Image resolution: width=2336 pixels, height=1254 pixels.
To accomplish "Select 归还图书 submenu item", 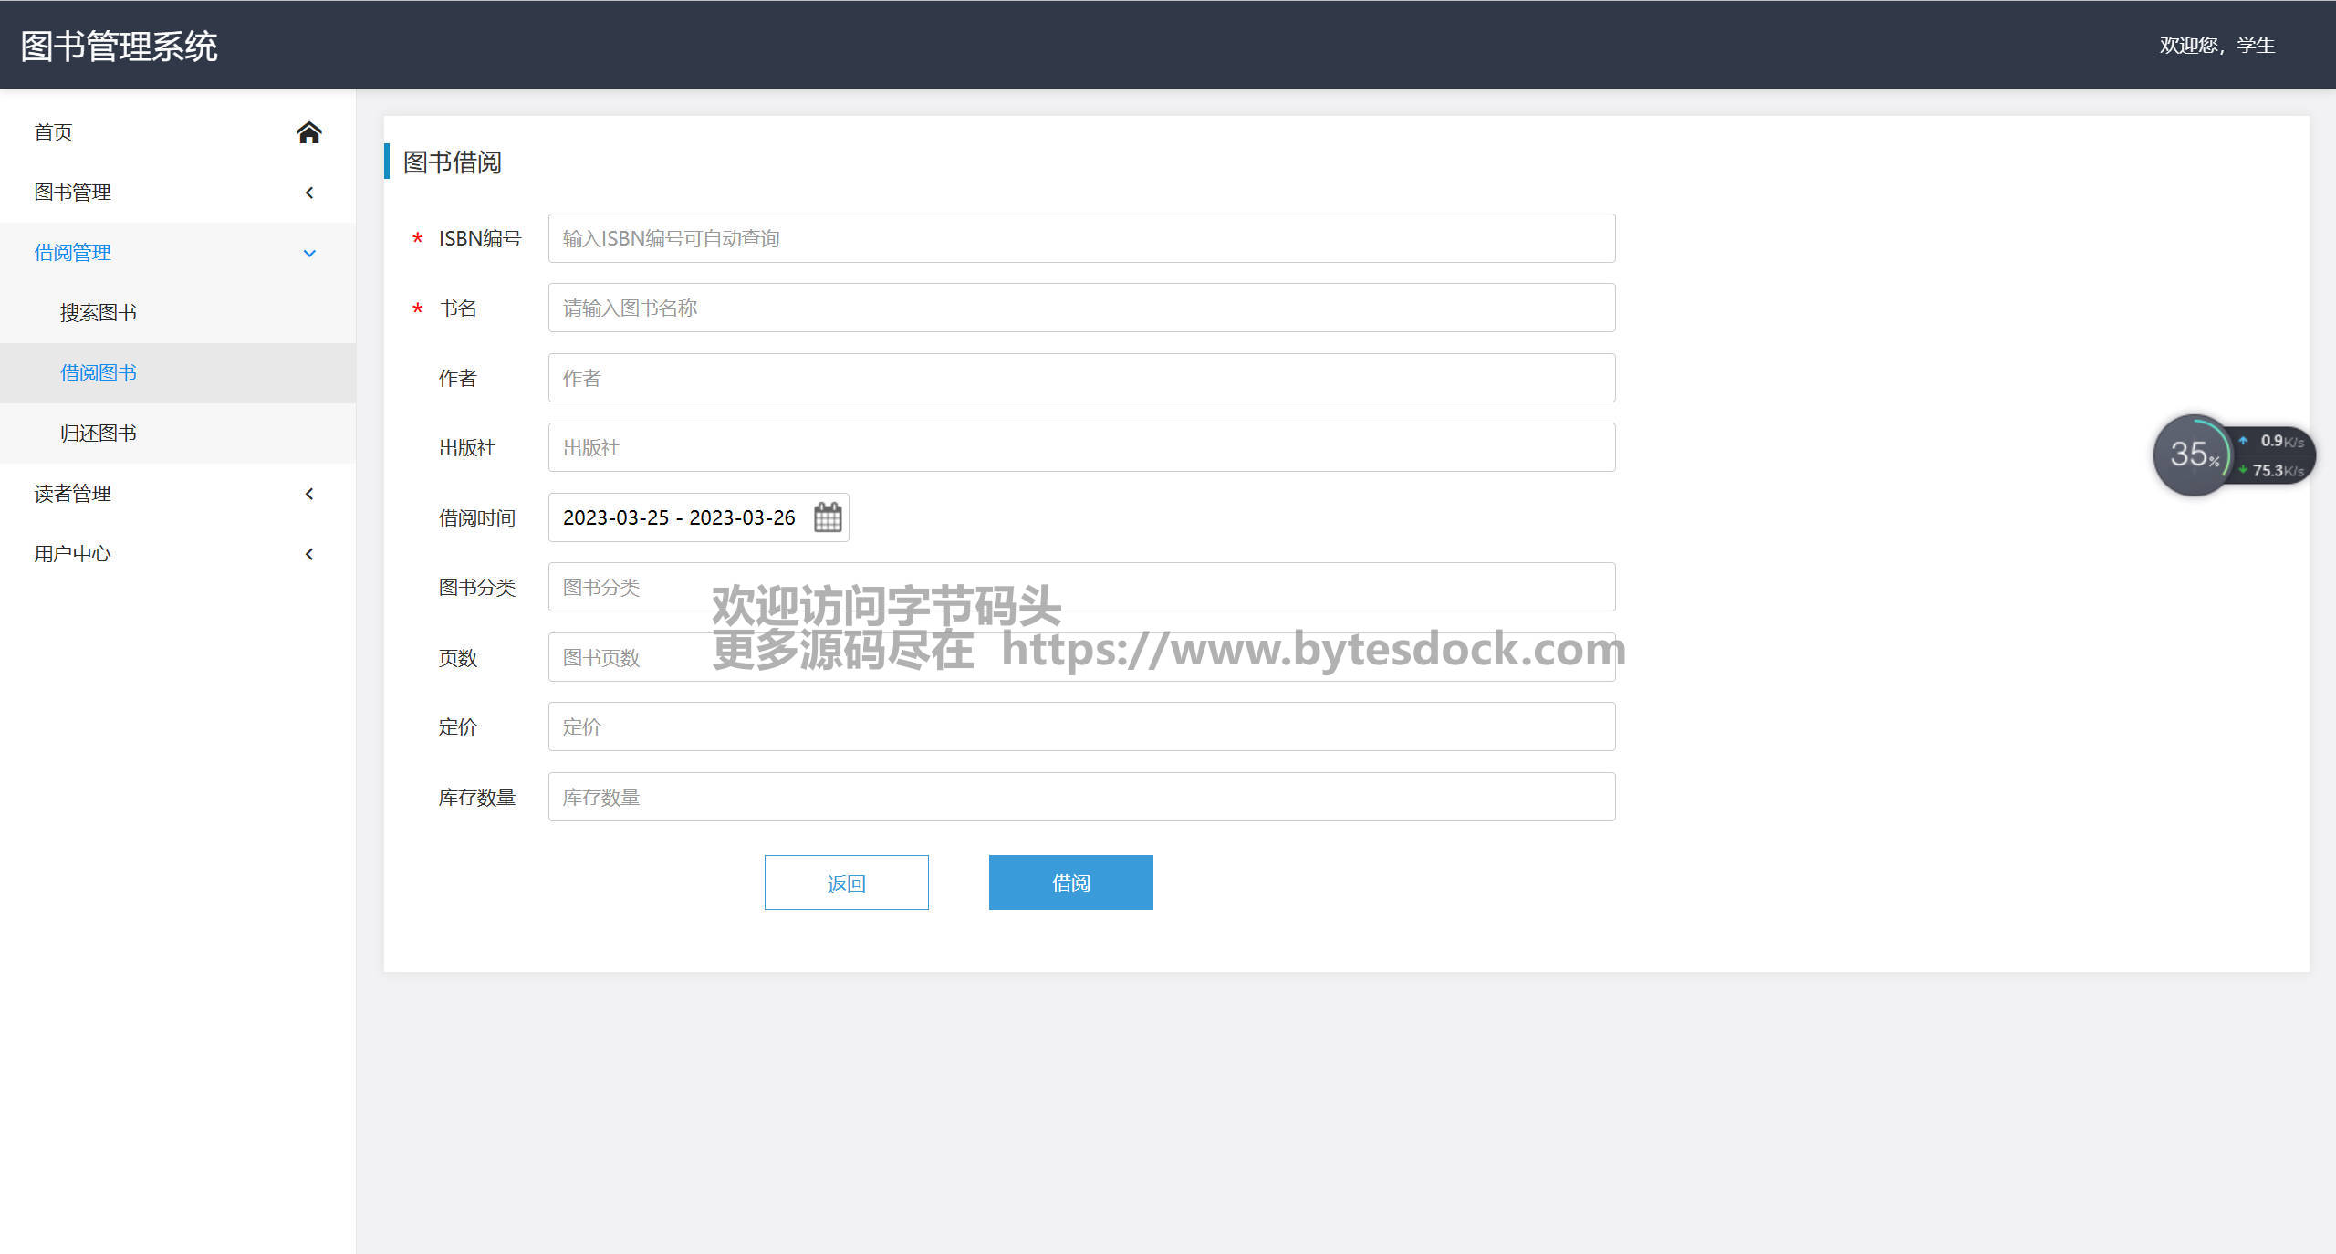I will tap(99, 434).
